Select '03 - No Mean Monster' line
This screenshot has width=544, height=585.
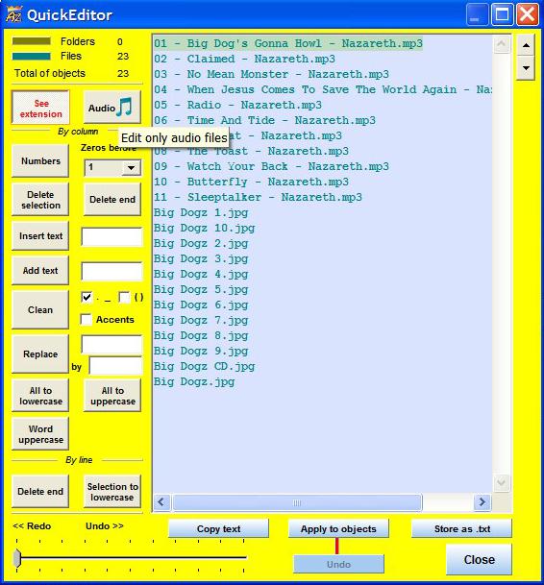point(271,74)
